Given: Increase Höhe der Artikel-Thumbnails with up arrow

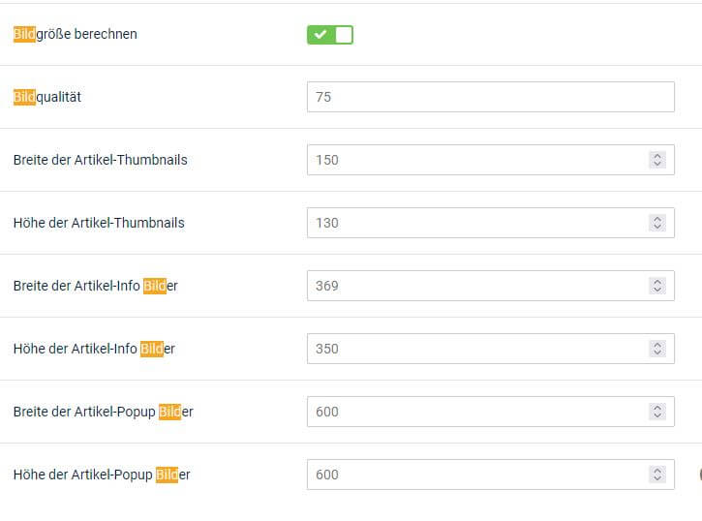Looking at the screenshot, I should tap(657, 219).
